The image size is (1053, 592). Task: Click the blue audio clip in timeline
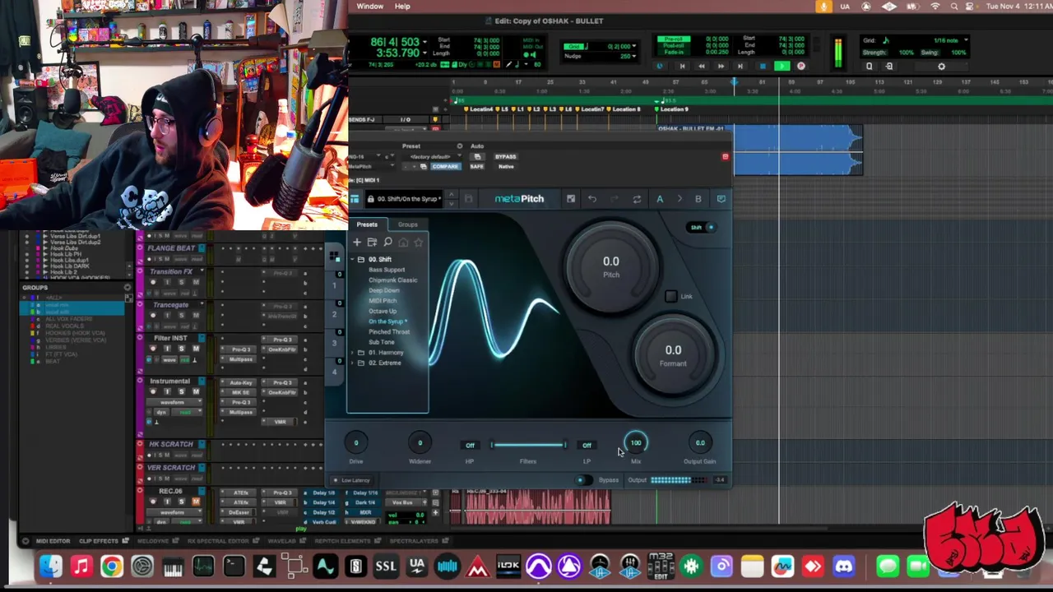point(797,150)
